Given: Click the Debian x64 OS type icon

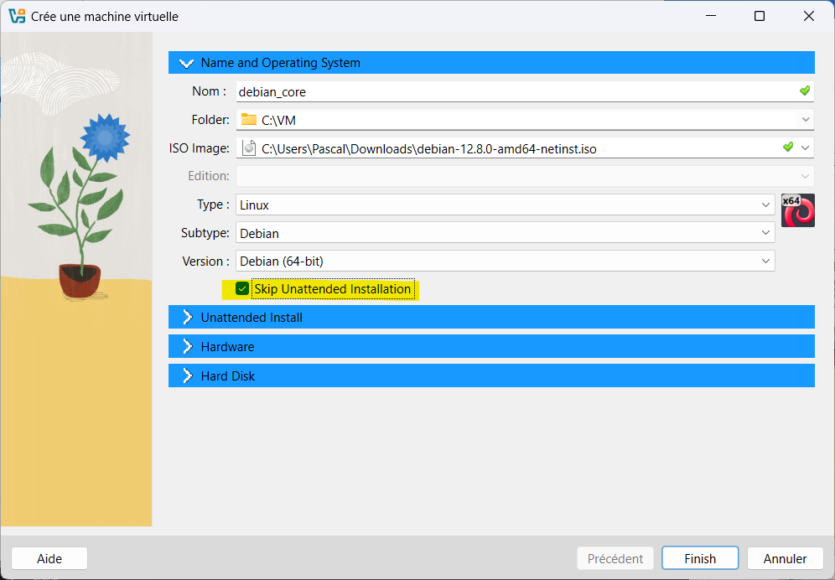Looking at the screenshot, I should point(798,210).
